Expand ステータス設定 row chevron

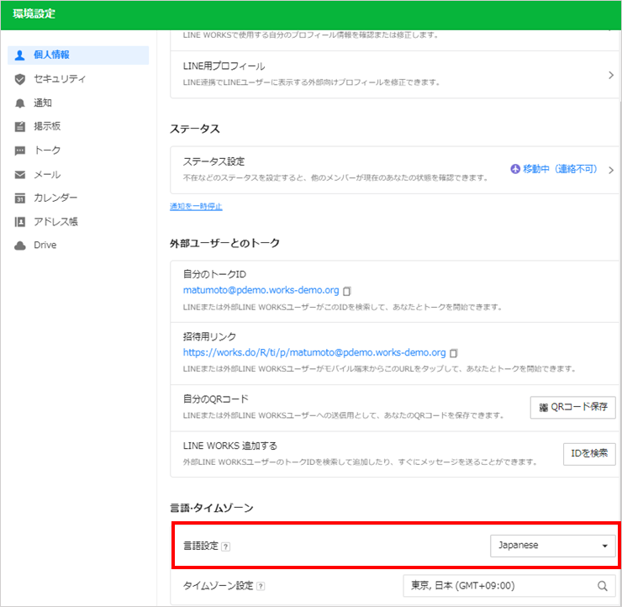coord(610,170)
